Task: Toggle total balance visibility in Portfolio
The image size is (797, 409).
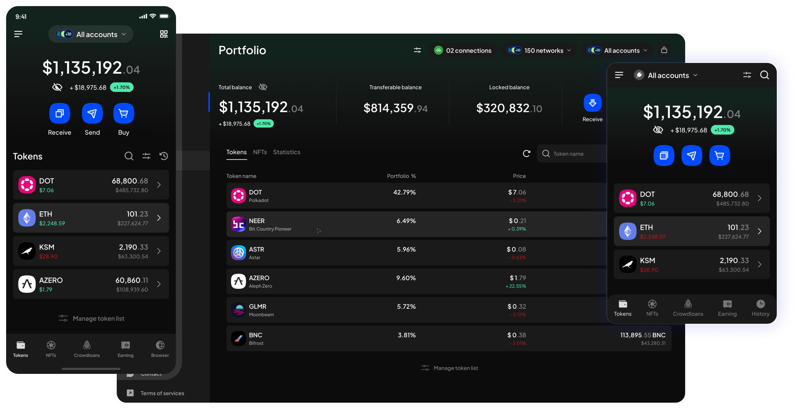Action: click(263, 87)
